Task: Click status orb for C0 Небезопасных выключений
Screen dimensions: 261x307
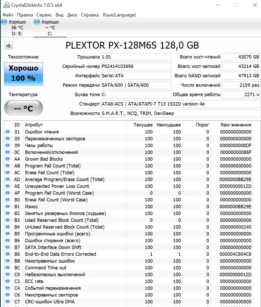Action: coord(8,274)
